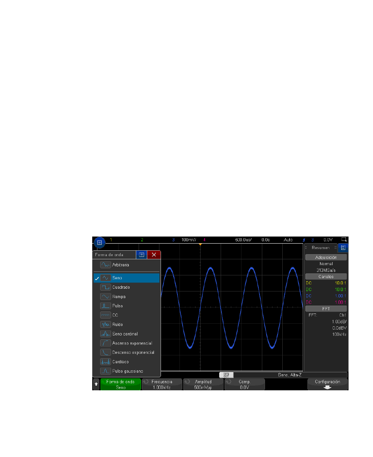Viewport: 373px width, 457px height.
Task: Select the magenta DC 1.00:1 channel row
Action: click(326, 302)
